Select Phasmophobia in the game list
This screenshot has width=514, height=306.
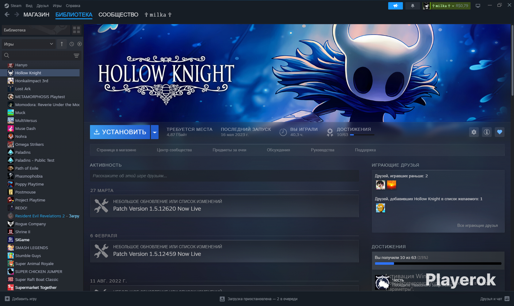tap(40, 176)
